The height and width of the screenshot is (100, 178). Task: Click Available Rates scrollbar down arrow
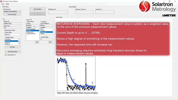click(x=19, y=44)
